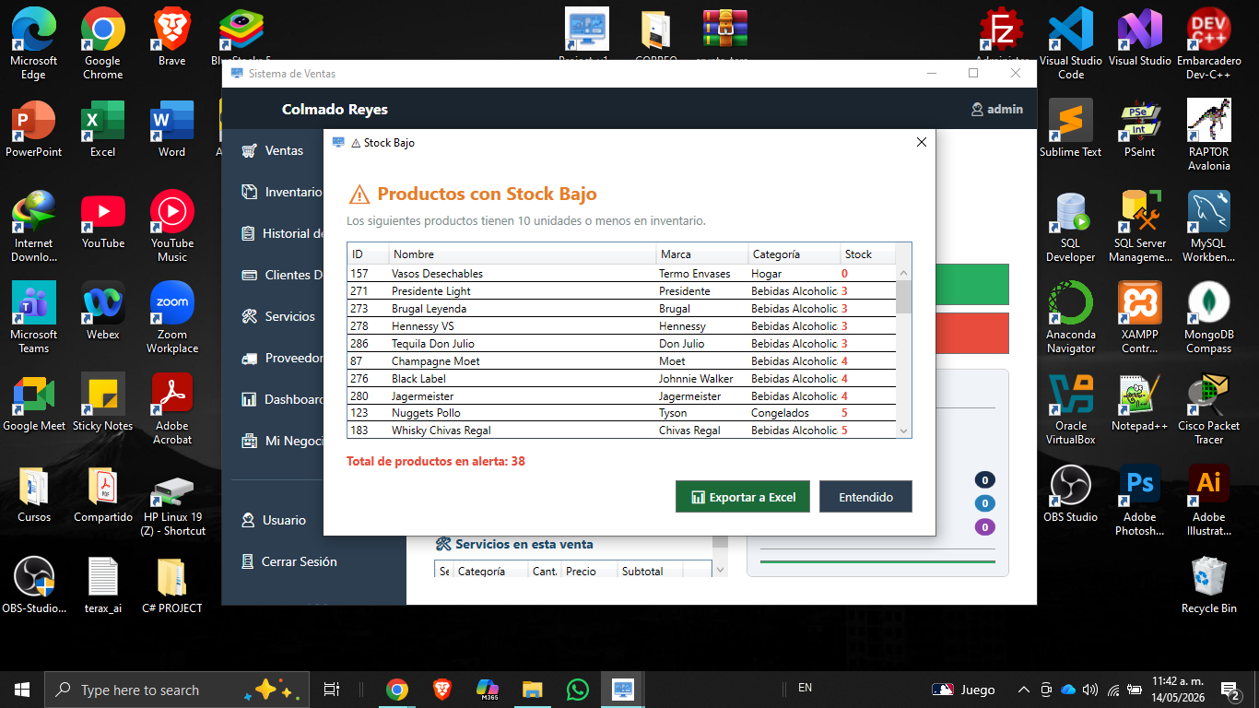1259x708 pixels.
Task: Click the admin user label in header
Action: [997, 109]
